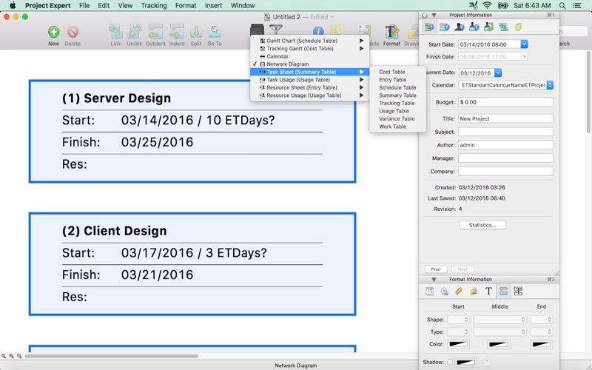Open the Current Date dropdown arrow

(x=498, y=73)
